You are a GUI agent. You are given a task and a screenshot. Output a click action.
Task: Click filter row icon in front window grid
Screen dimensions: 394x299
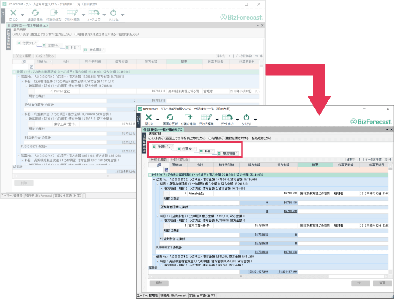(166, 170)
